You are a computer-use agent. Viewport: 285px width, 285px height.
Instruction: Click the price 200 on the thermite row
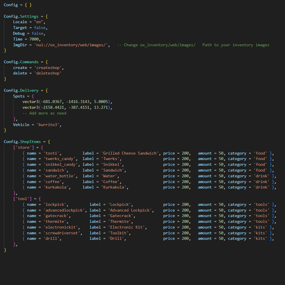[x=185, y=222]
